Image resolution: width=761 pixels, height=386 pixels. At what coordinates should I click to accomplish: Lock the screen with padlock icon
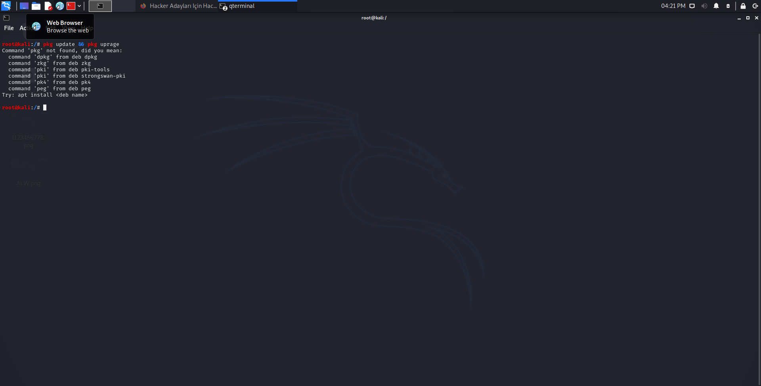(x=743, y=6)
